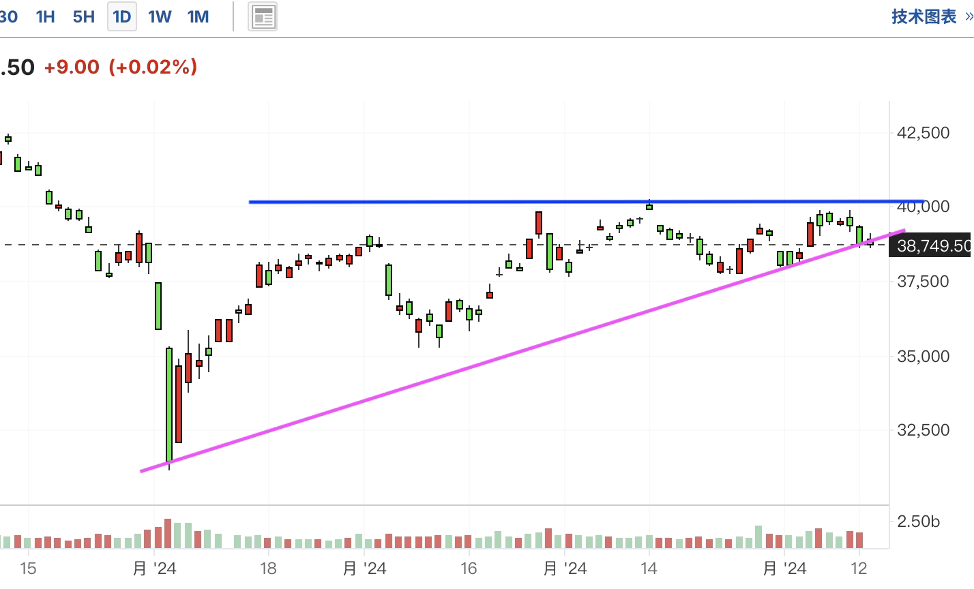Choose the 1W timeframe tab
This screenshot has height=589, width=974.
(160, 16)
